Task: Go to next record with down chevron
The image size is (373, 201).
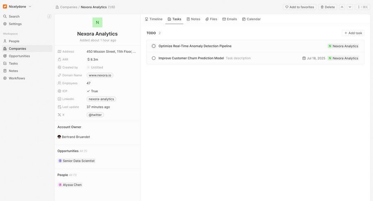Action: pyautogui.click(x=350, y=7)
